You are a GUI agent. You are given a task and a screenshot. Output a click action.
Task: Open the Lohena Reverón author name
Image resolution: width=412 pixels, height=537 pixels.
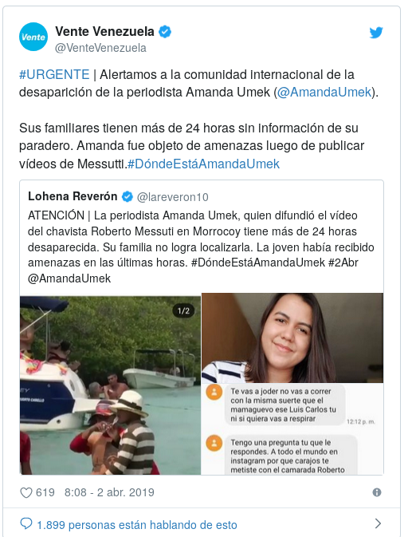coord(73,196)
